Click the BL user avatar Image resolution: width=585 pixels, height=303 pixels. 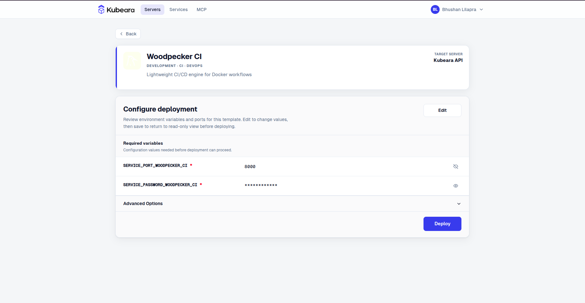[x=435, y=9]
